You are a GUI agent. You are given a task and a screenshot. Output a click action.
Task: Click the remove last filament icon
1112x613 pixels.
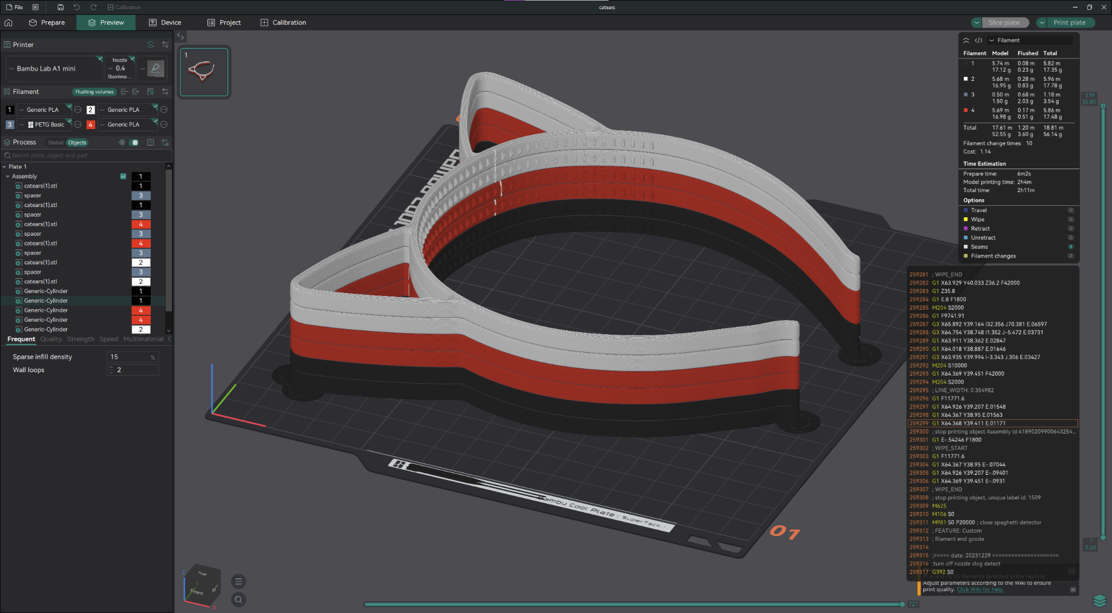click(x=124, y=92)
